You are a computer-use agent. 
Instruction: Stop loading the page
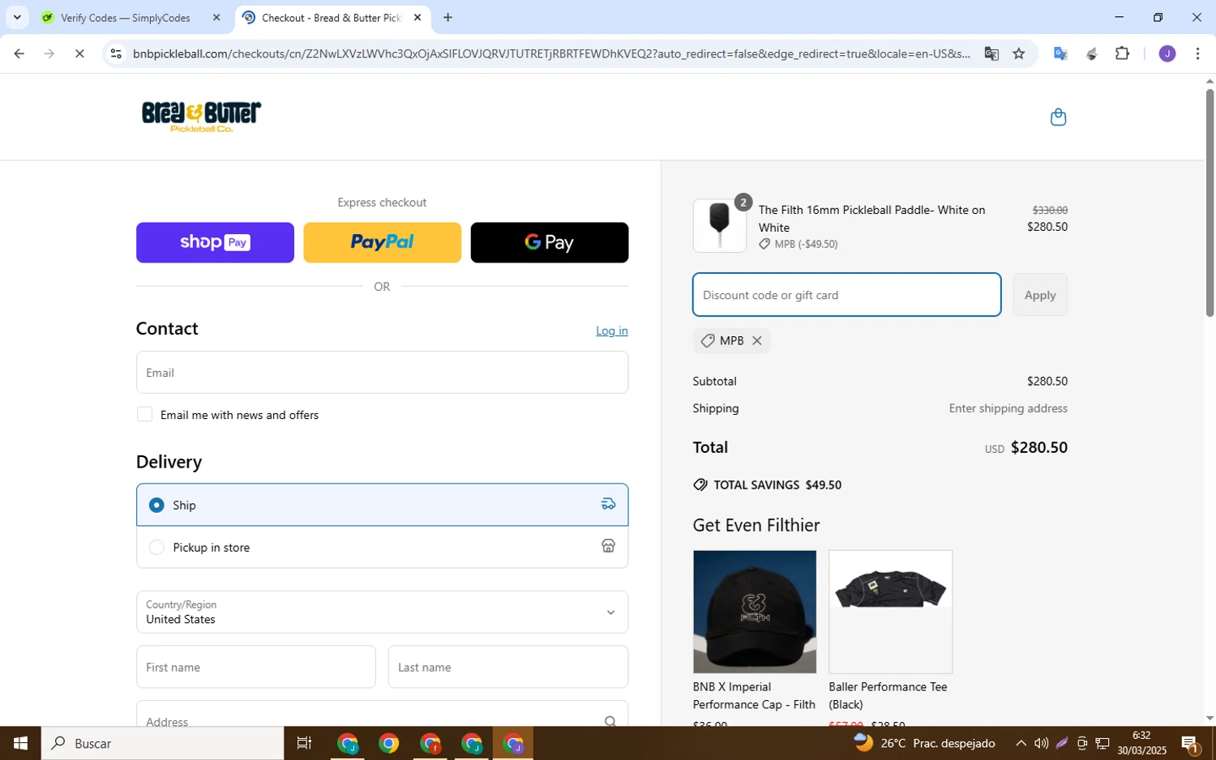(79, 54)
